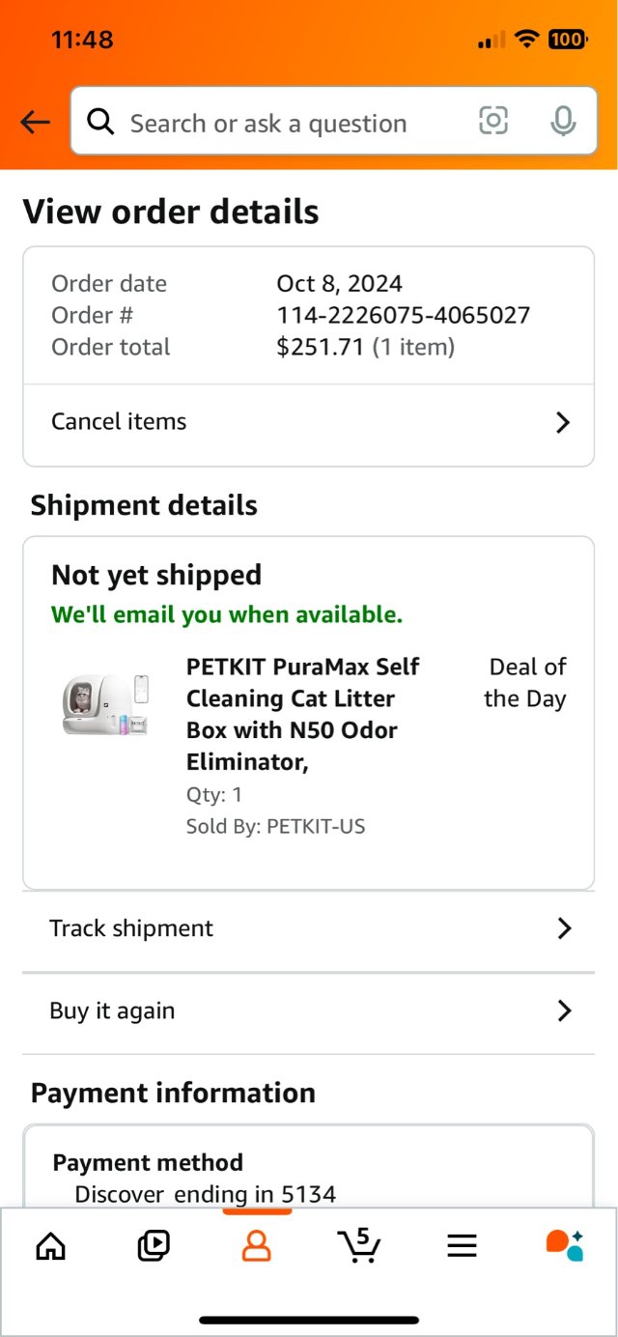This screenshot has width=618, height=1337.
Task: Choose the Buy it again option
Action: pos(290,1011)
